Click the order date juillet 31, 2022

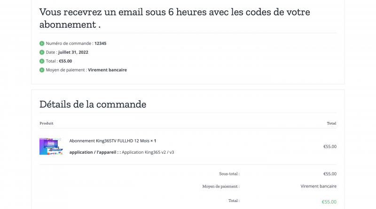click(x=73, y=52)
